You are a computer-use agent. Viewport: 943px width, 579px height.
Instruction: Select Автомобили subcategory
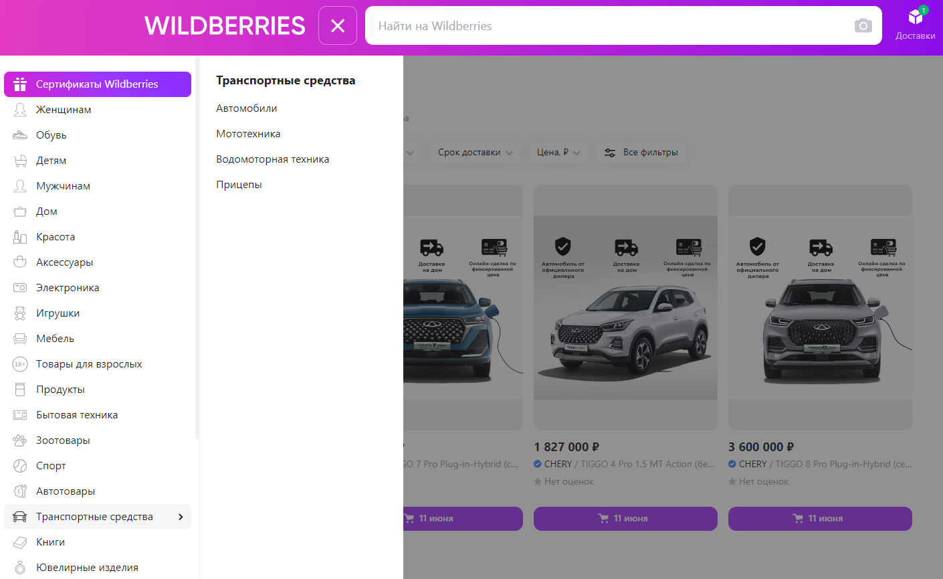coord(247,108)
